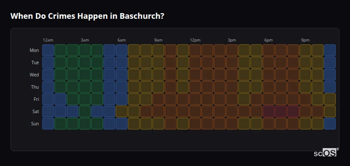Select the Wednesday 6am heatmap cell

point(122,75)
